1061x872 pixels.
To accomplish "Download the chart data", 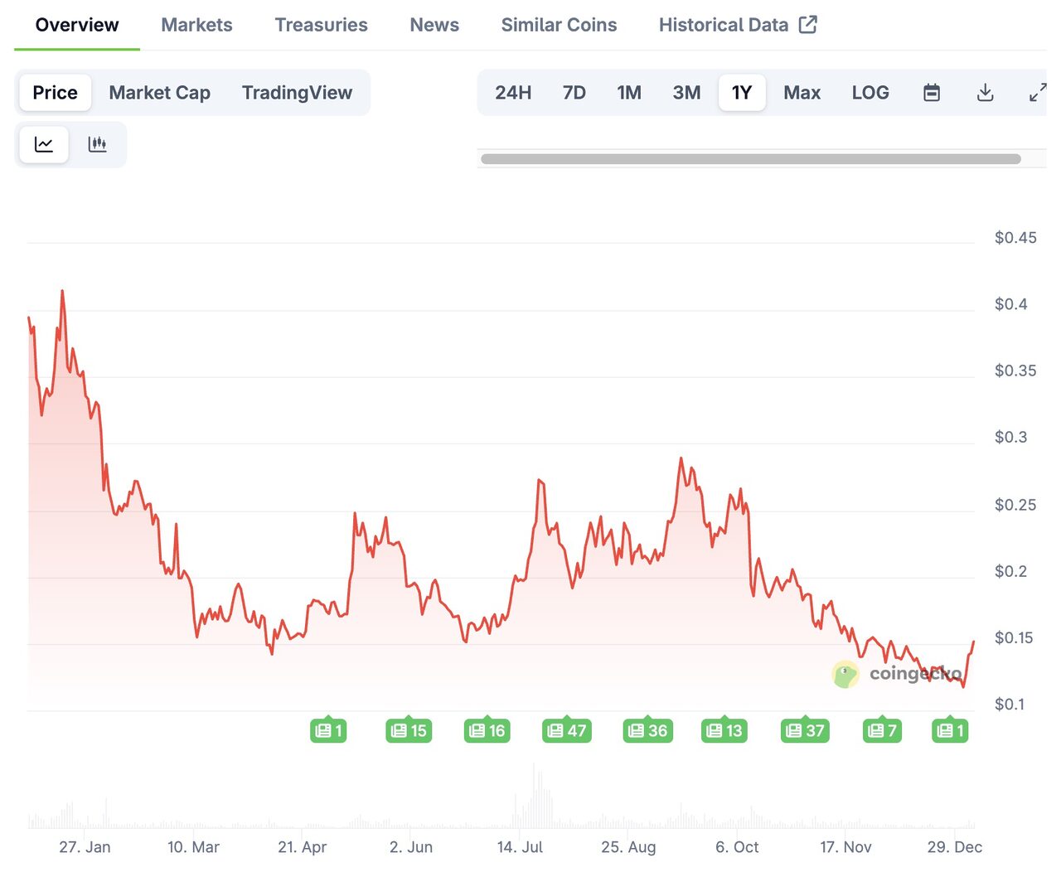I will [985, 93].
